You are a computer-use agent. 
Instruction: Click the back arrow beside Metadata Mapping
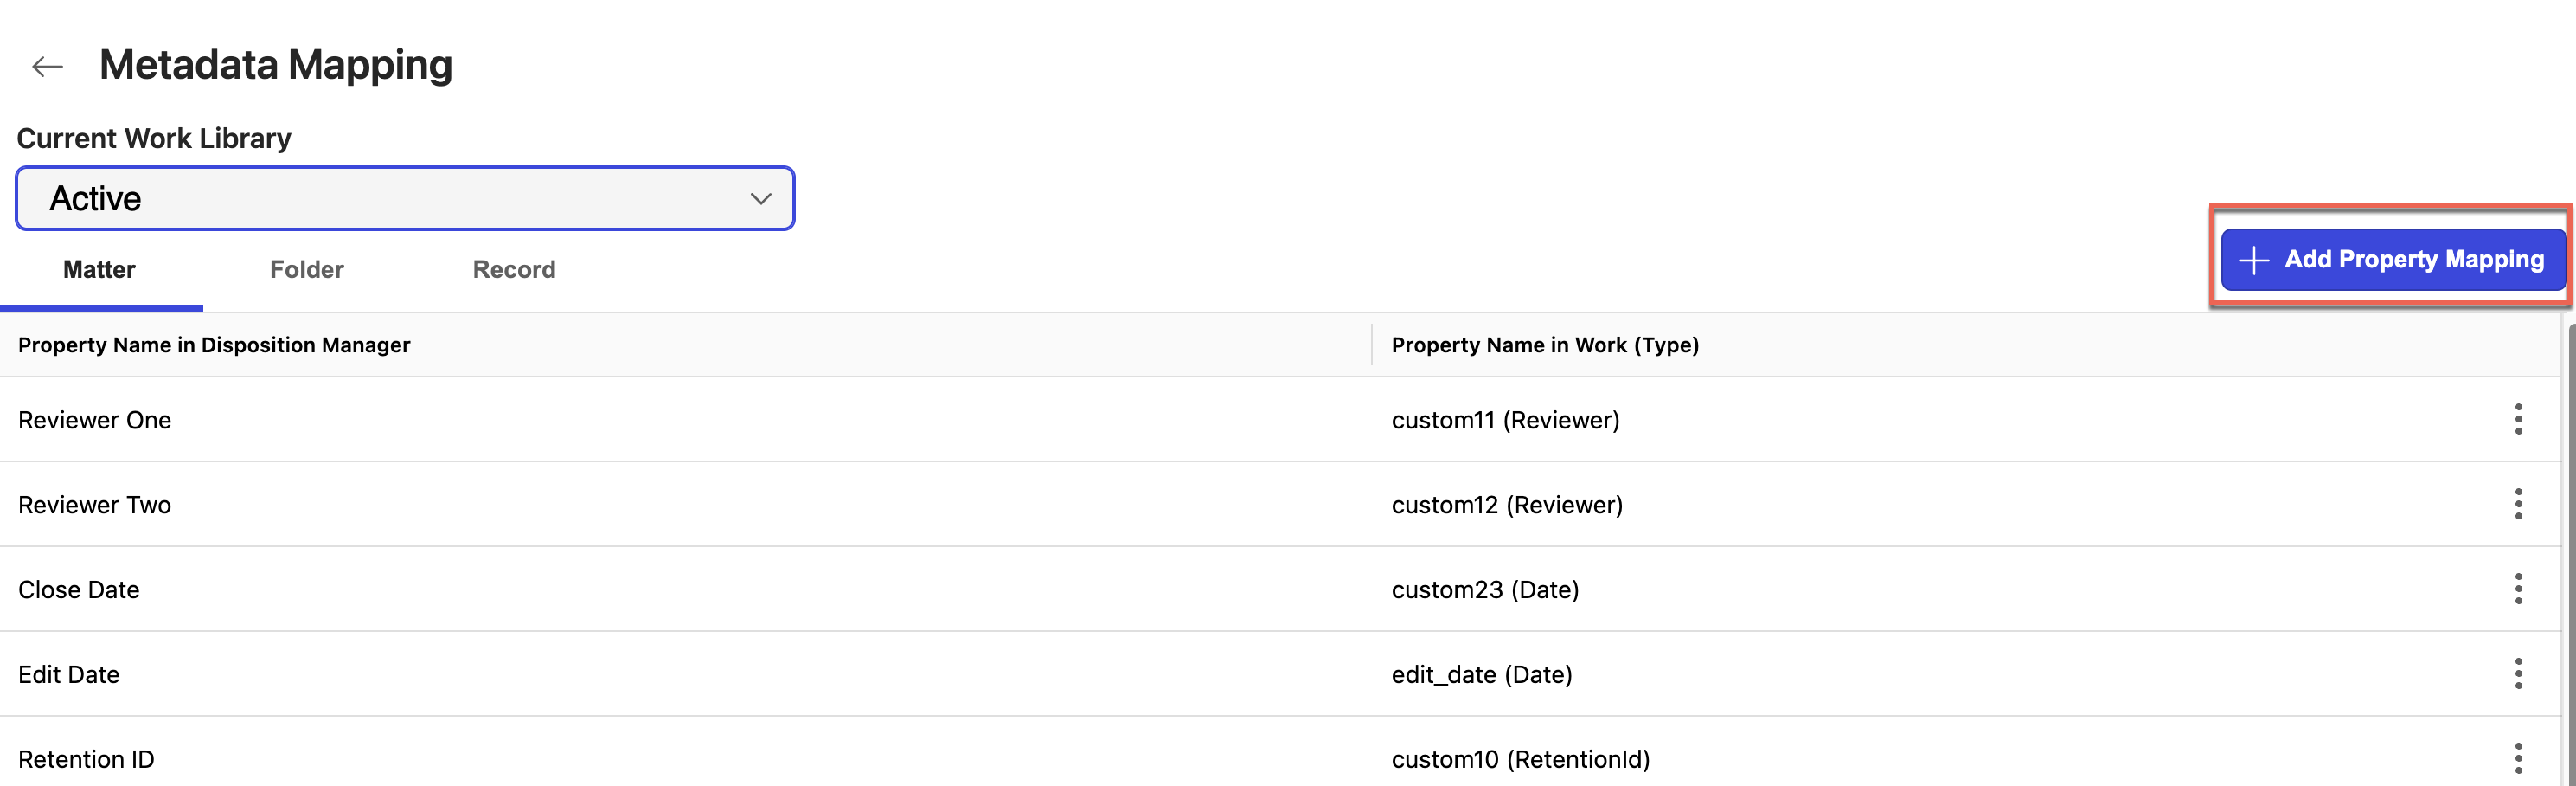click(x=47, y=67)
